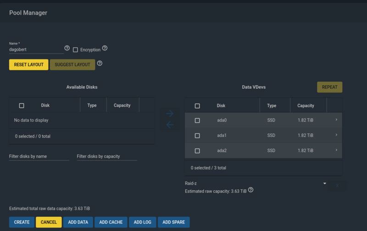Focus the Filter disks by name field
The height and width of the screenshot is (231, 367).
(x=39, y=156)
